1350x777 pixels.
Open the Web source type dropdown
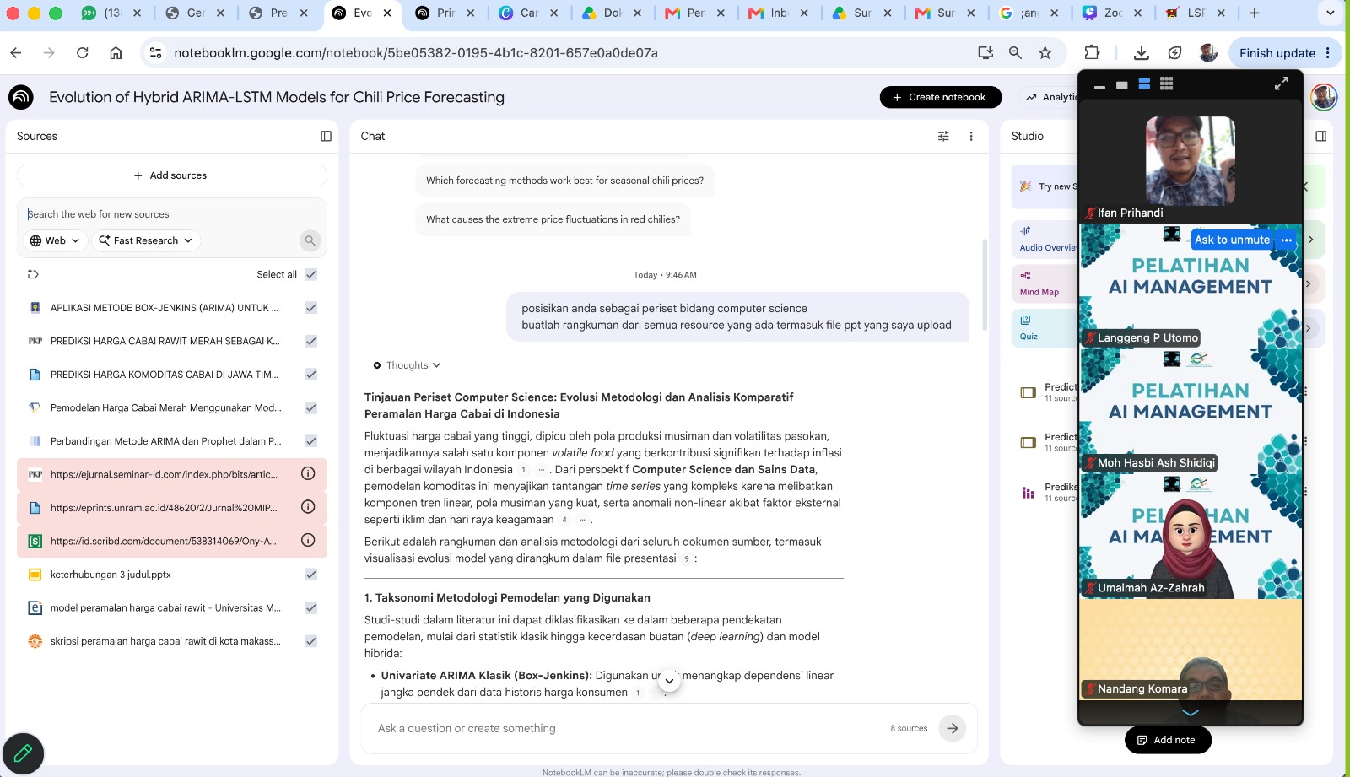pyautogui.click(x=55, y=240)
